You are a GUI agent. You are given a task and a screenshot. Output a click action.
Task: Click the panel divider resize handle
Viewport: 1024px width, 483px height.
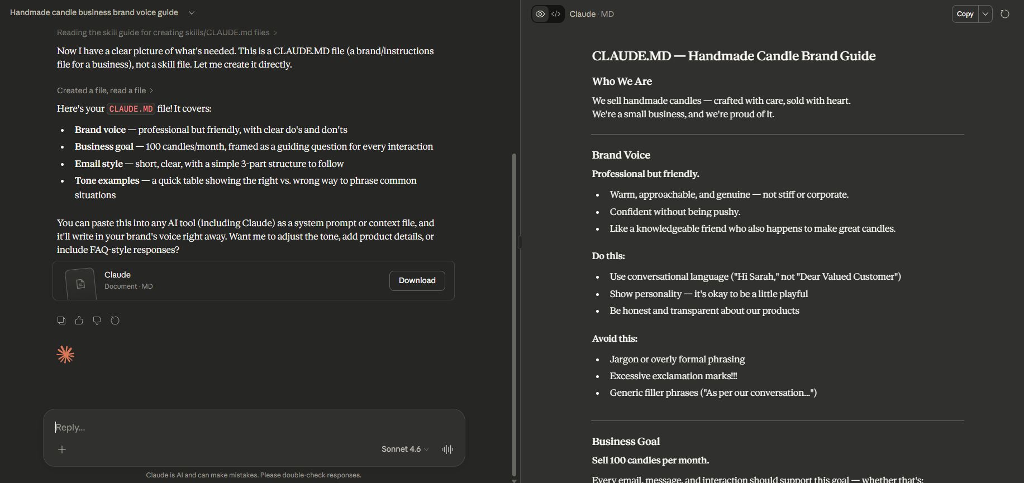pos(520,242)
